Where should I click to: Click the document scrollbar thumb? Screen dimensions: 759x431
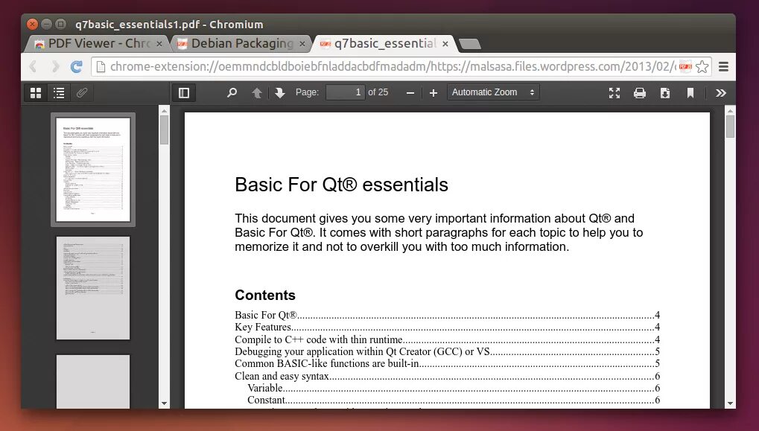pos(730,127)
